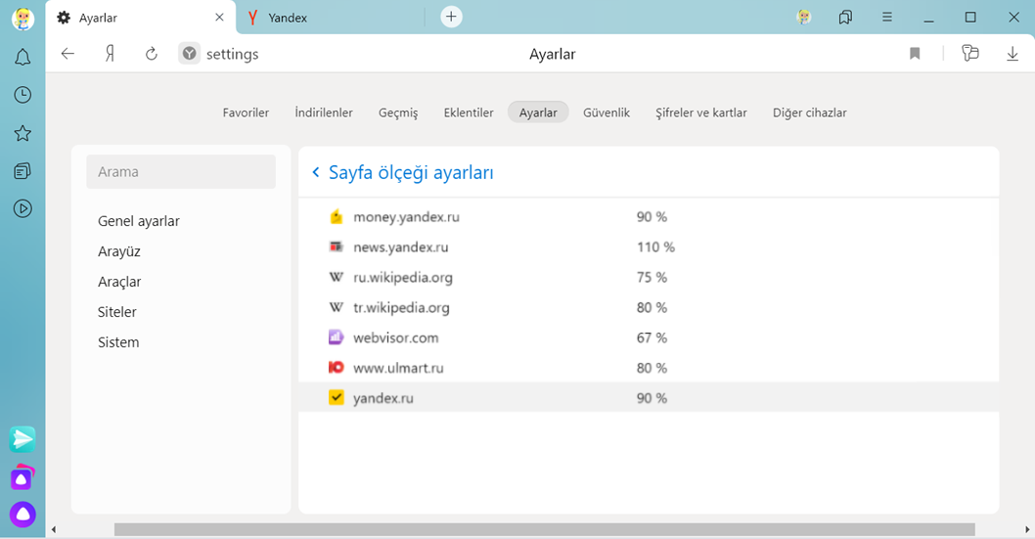Open history clock icon in sidebar
Image resolution: width=1035 pixels, height=539 pixels.
point(22,95)
